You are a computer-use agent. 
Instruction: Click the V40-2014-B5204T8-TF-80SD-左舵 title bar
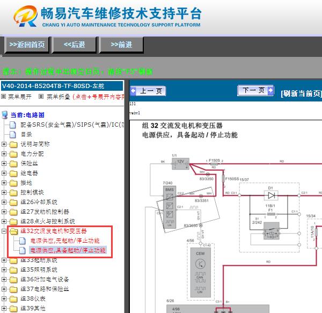(62, 86)
